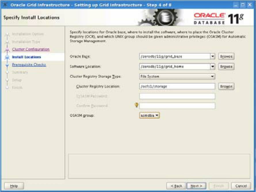Expand the Software Location dropdown arrow
The width and height of the screenshot is (256, 192).
[213, 67]
